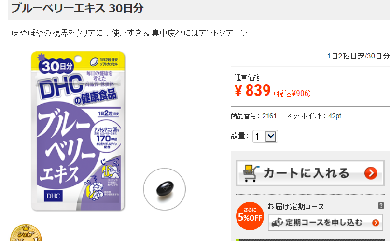Viewport: 391px width, 241px height.
Task: Click the orange arrow on 定期コース button
Action: click(376, 222)
